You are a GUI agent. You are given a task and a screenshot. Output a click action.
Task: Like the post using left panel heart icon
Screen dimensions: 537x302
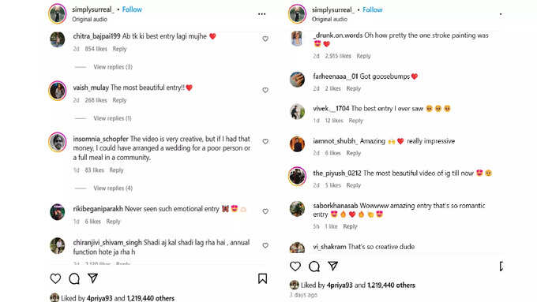55,278
